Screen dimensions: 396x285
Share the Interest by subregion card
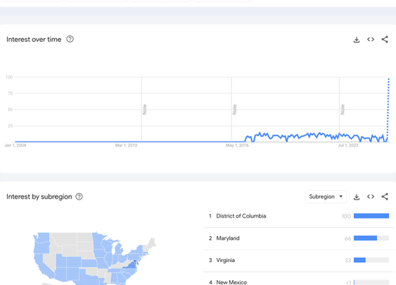click(385, 196)
